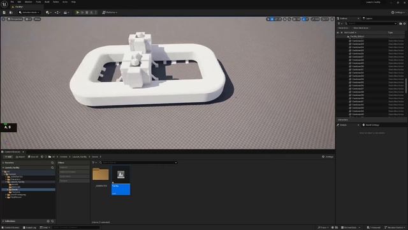This screenshot has width=408, height=230.
Task: Open the camera speed setting
Action: (324, 19)
